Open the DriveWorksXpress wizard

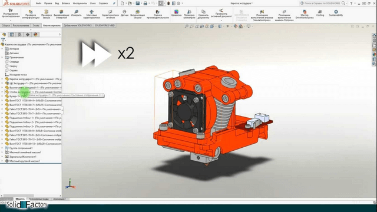tap(305, 14)
